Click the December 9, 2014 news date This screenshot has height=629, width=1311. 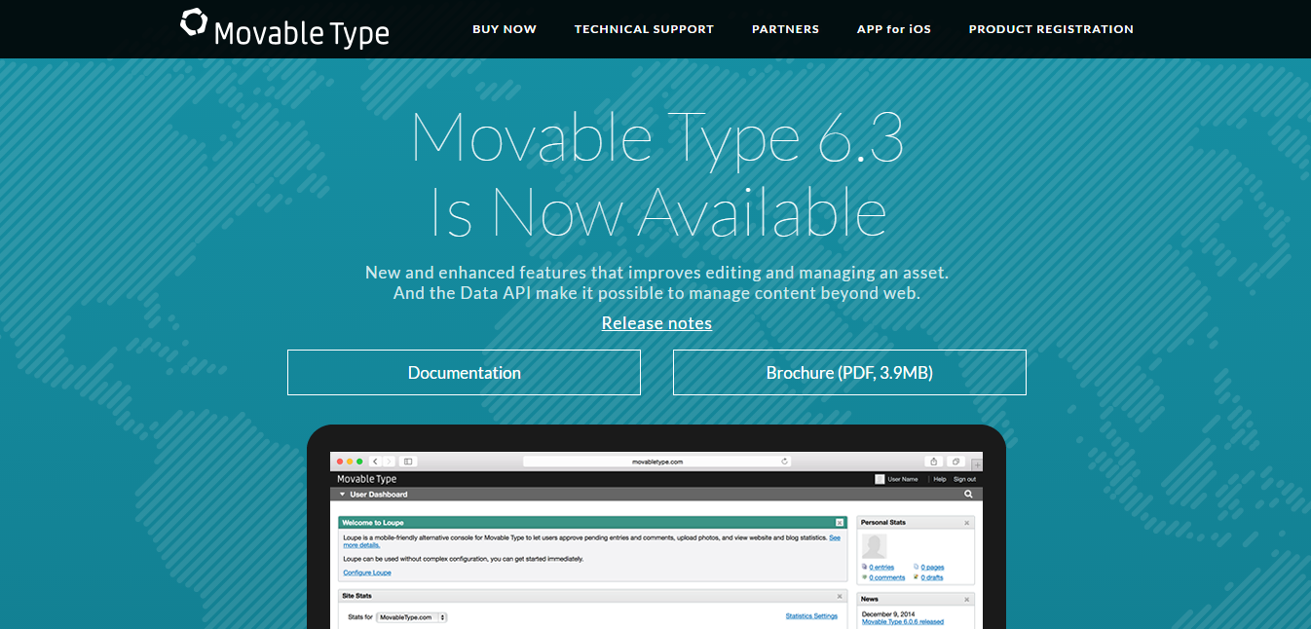[888, 613]
